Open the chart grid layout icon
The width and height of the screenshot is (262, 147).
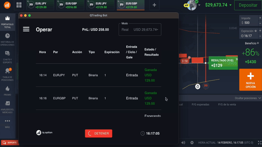coord(19,5)
